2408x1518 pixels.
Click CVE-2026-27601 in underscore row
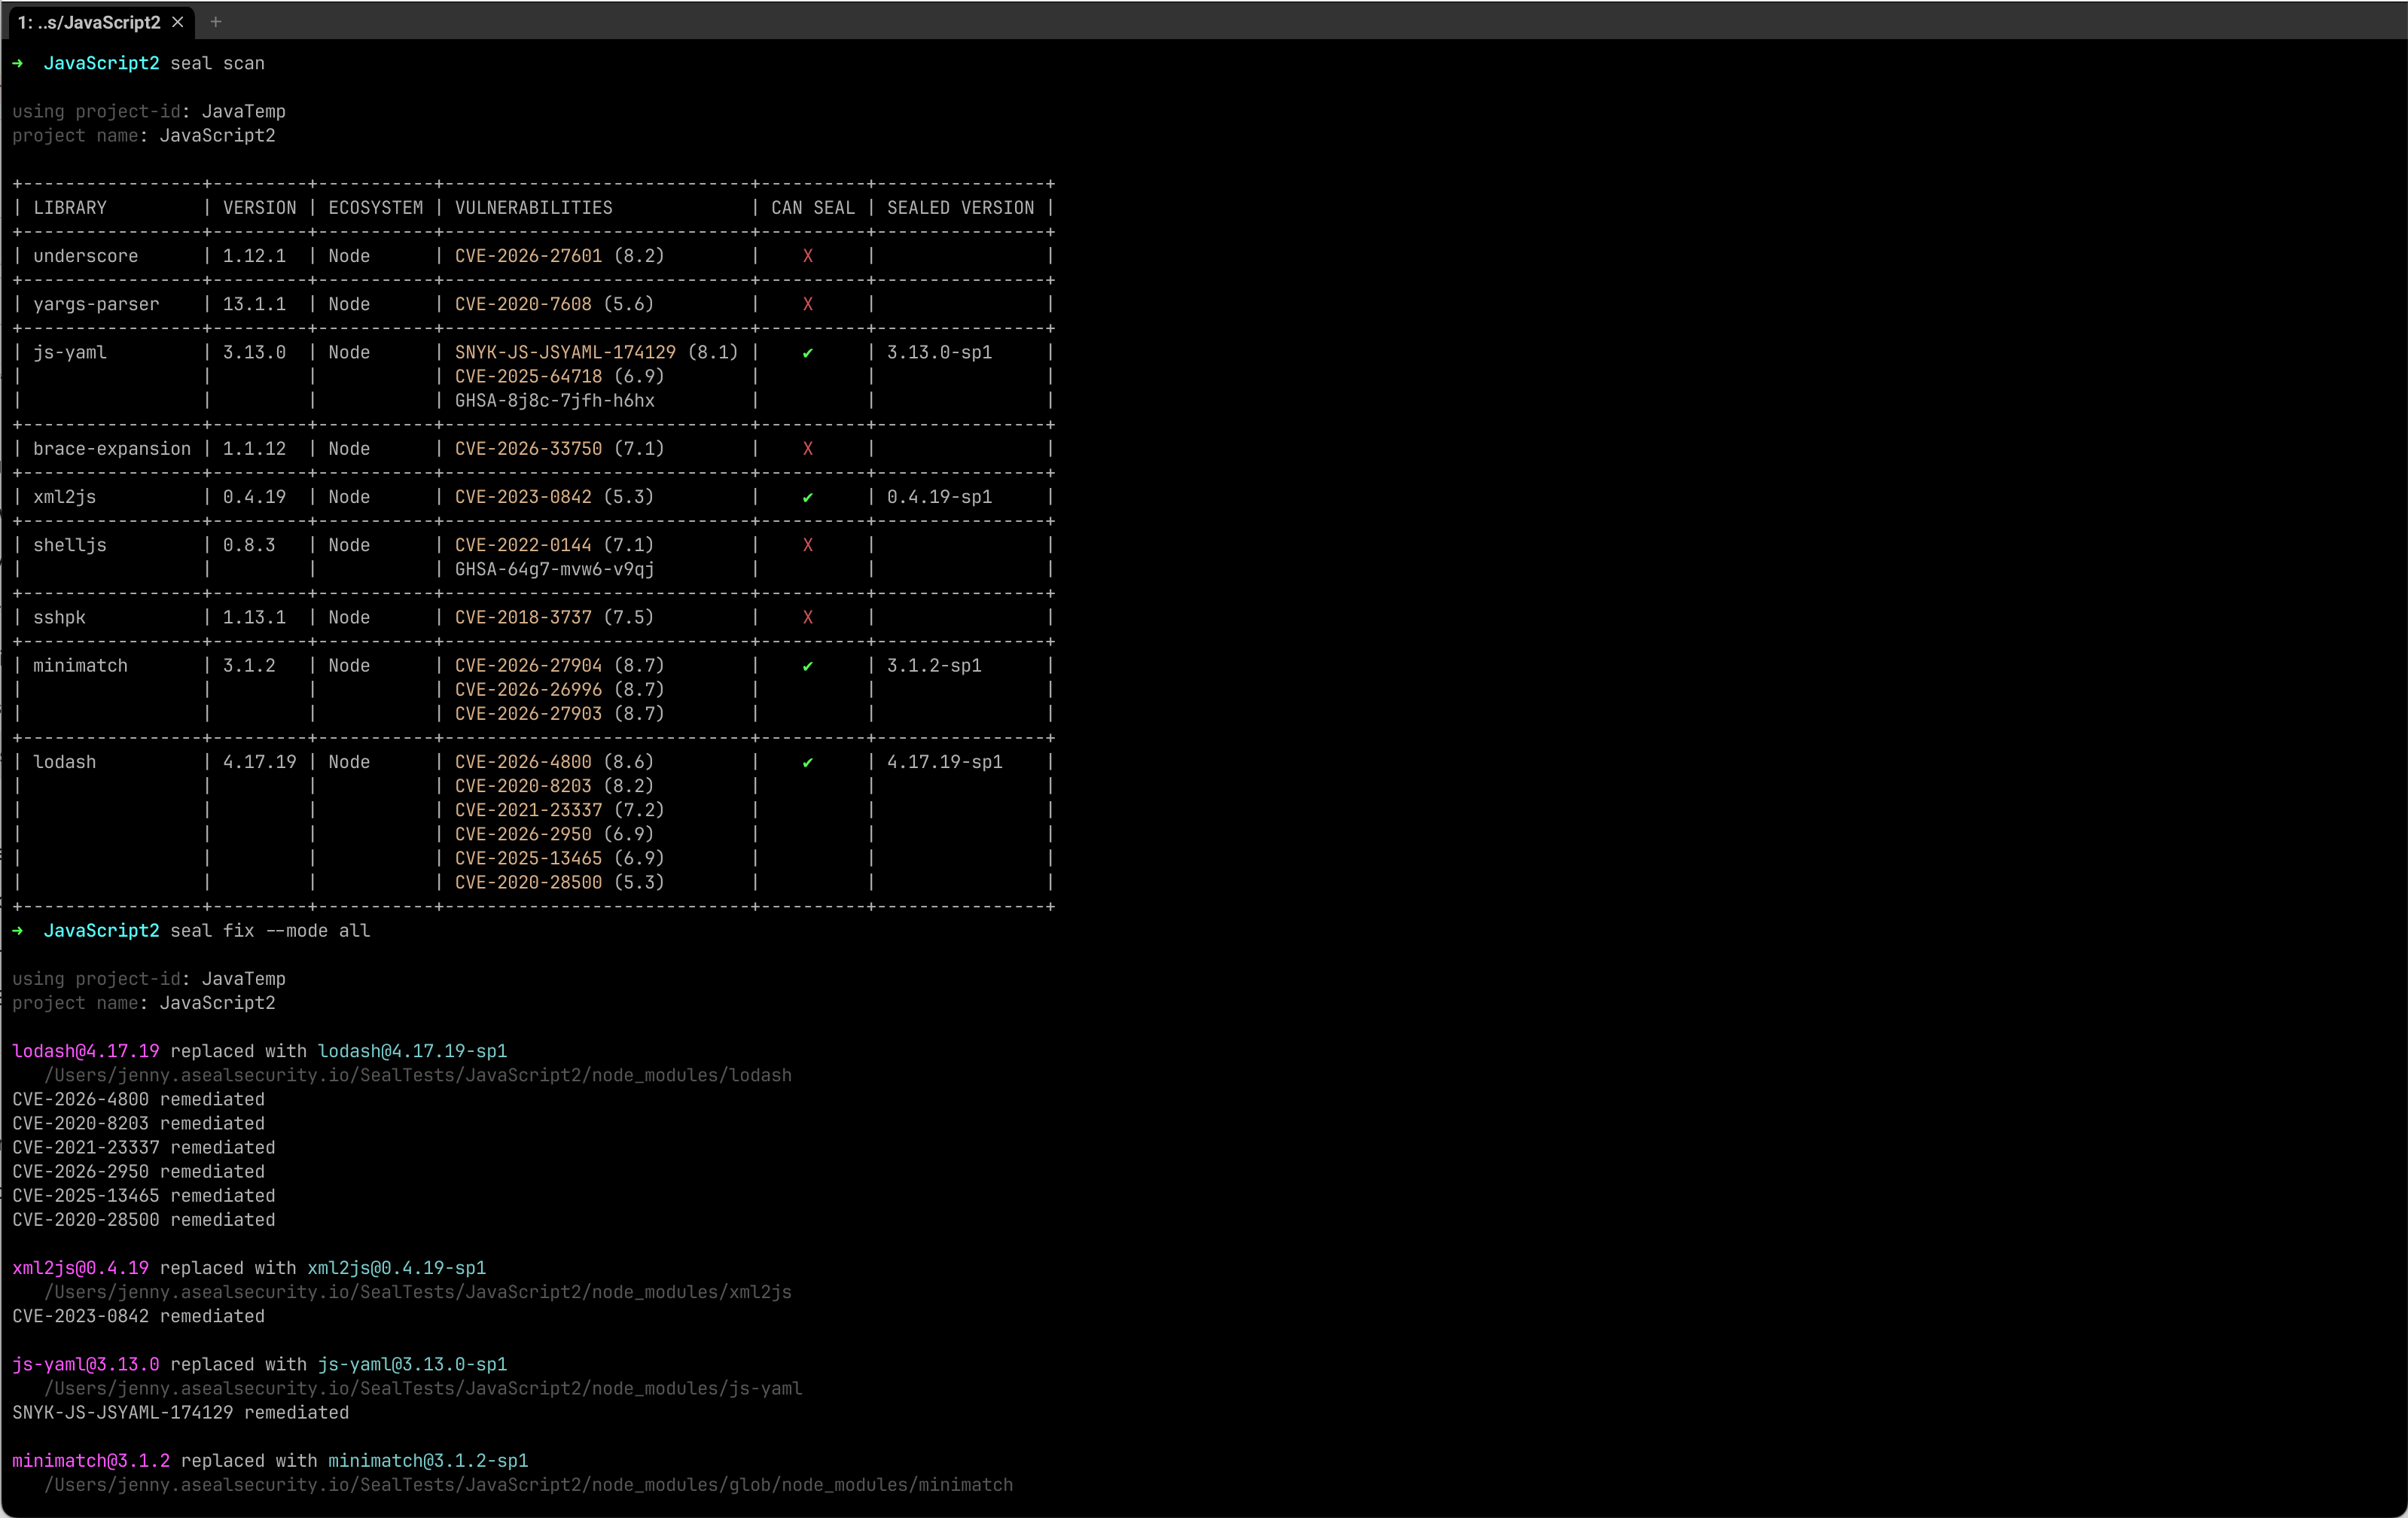tap(529, 256)
